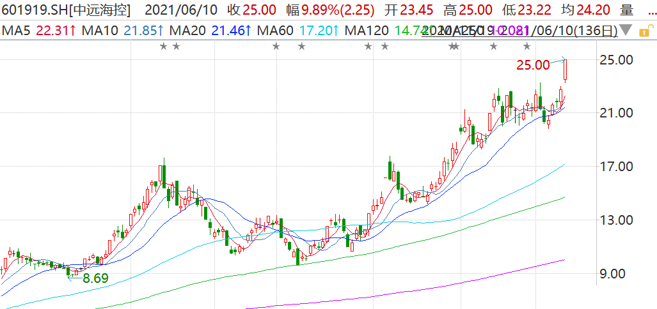Click the 量 volume label
657x309 pixels.
click(627, 10)
